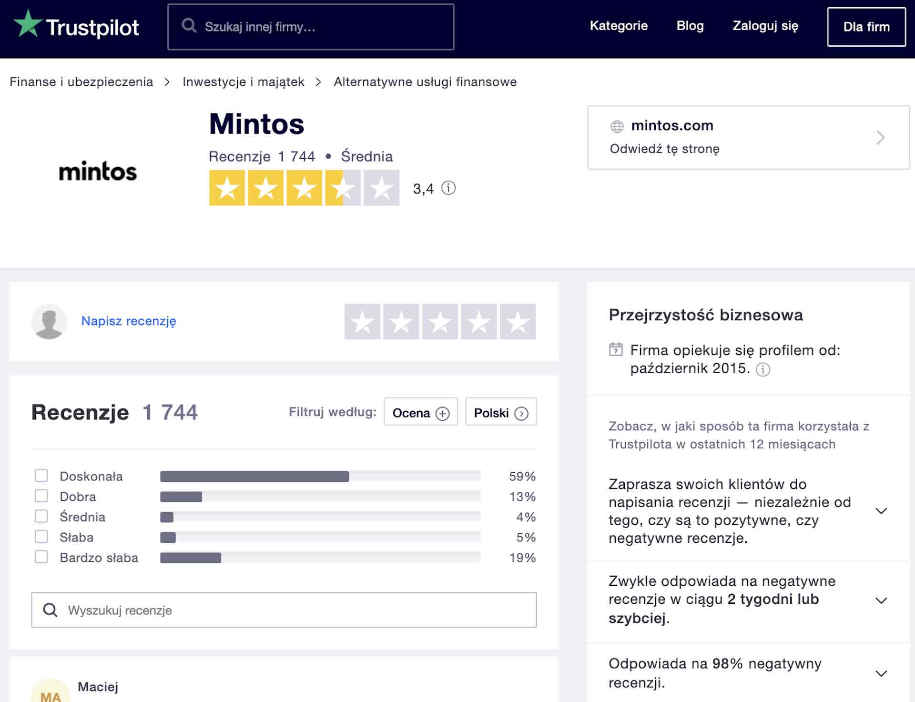Rate three stars in the write review row
The image size is (915, 702).
(x=440, y=322)
